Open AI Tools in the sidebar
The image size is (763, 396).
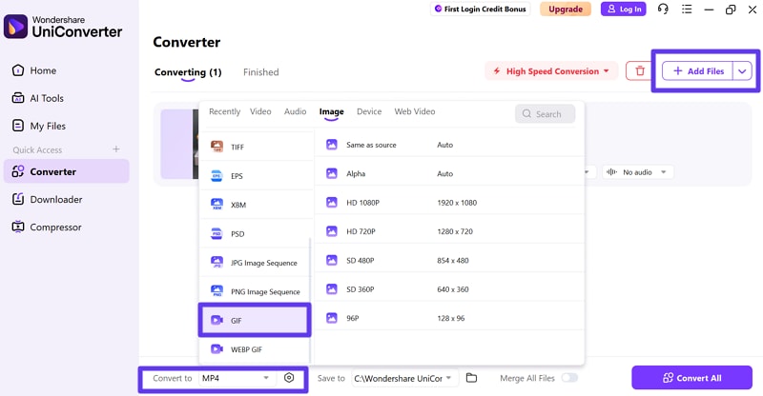pyautogui.click(x=38, y=98)
